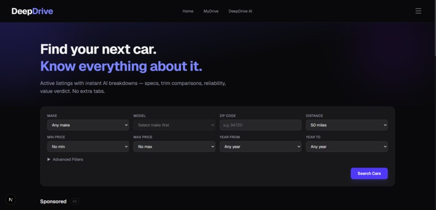Click the MAKE field label
This screenshot has height=210, width=436.
tap(52, 116)
